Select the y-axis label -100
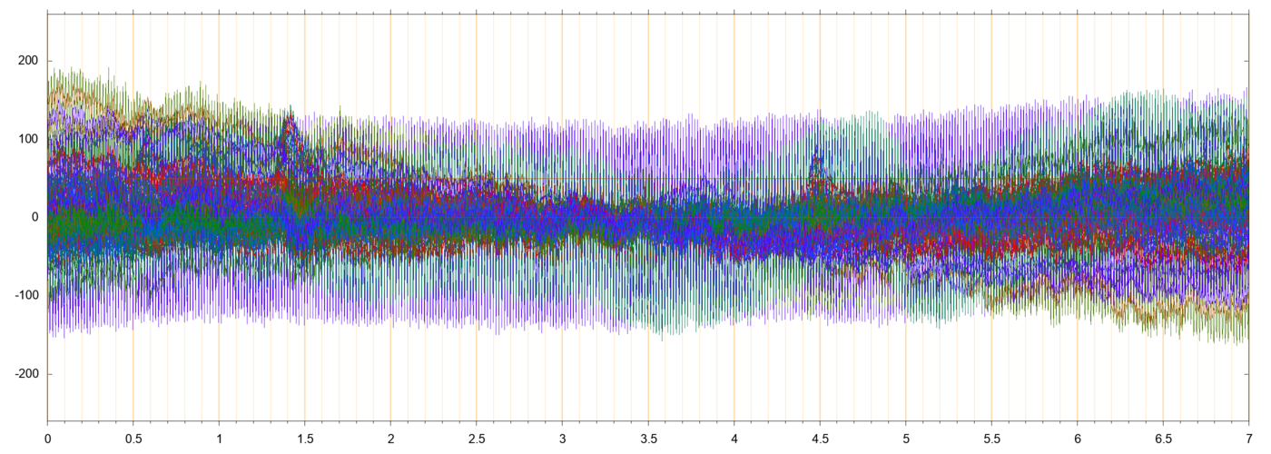Image resolution: width=1271 pixels, height=454 pixels. point(26,295)
